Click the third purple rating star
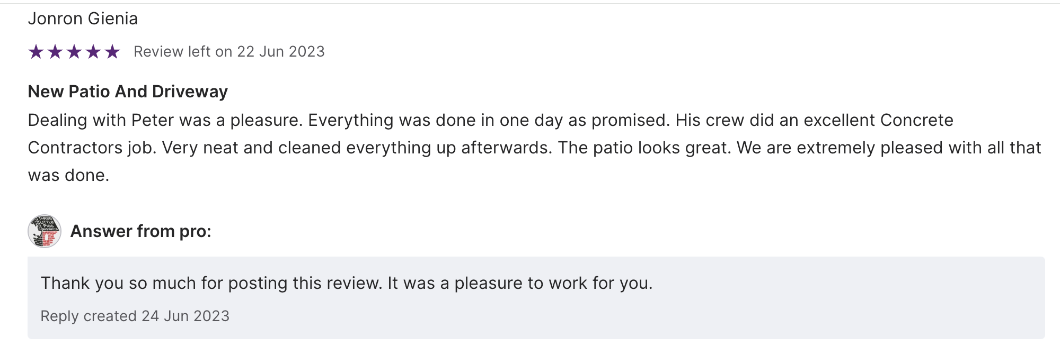The height and width of the screenshot is (346, 1060). point(74,52)
